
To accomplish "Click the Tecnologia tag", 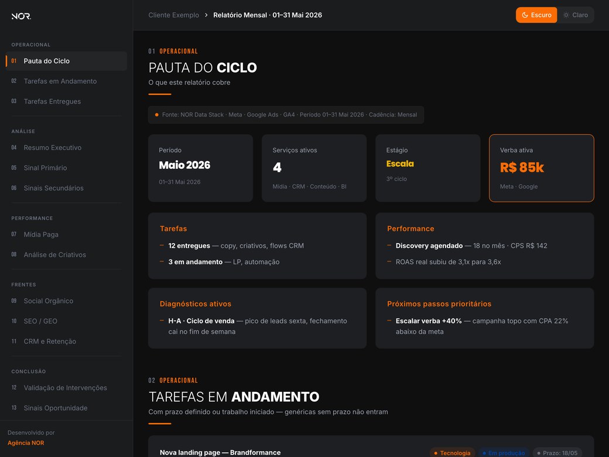I will coord(452,453).
